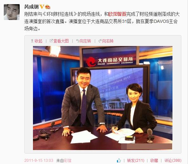The height and width of the screenshot is (164, 188).
Task: Click the studio photo of the news desk
Action: 103,98
